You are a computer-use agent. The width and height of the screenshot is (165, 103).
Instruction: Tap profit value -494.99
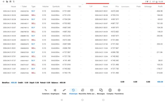coord(159,11)
